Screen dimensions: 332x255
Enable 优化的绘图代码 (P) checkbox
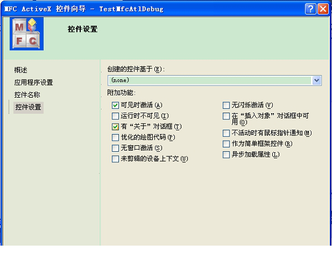(x=115, y=137)
